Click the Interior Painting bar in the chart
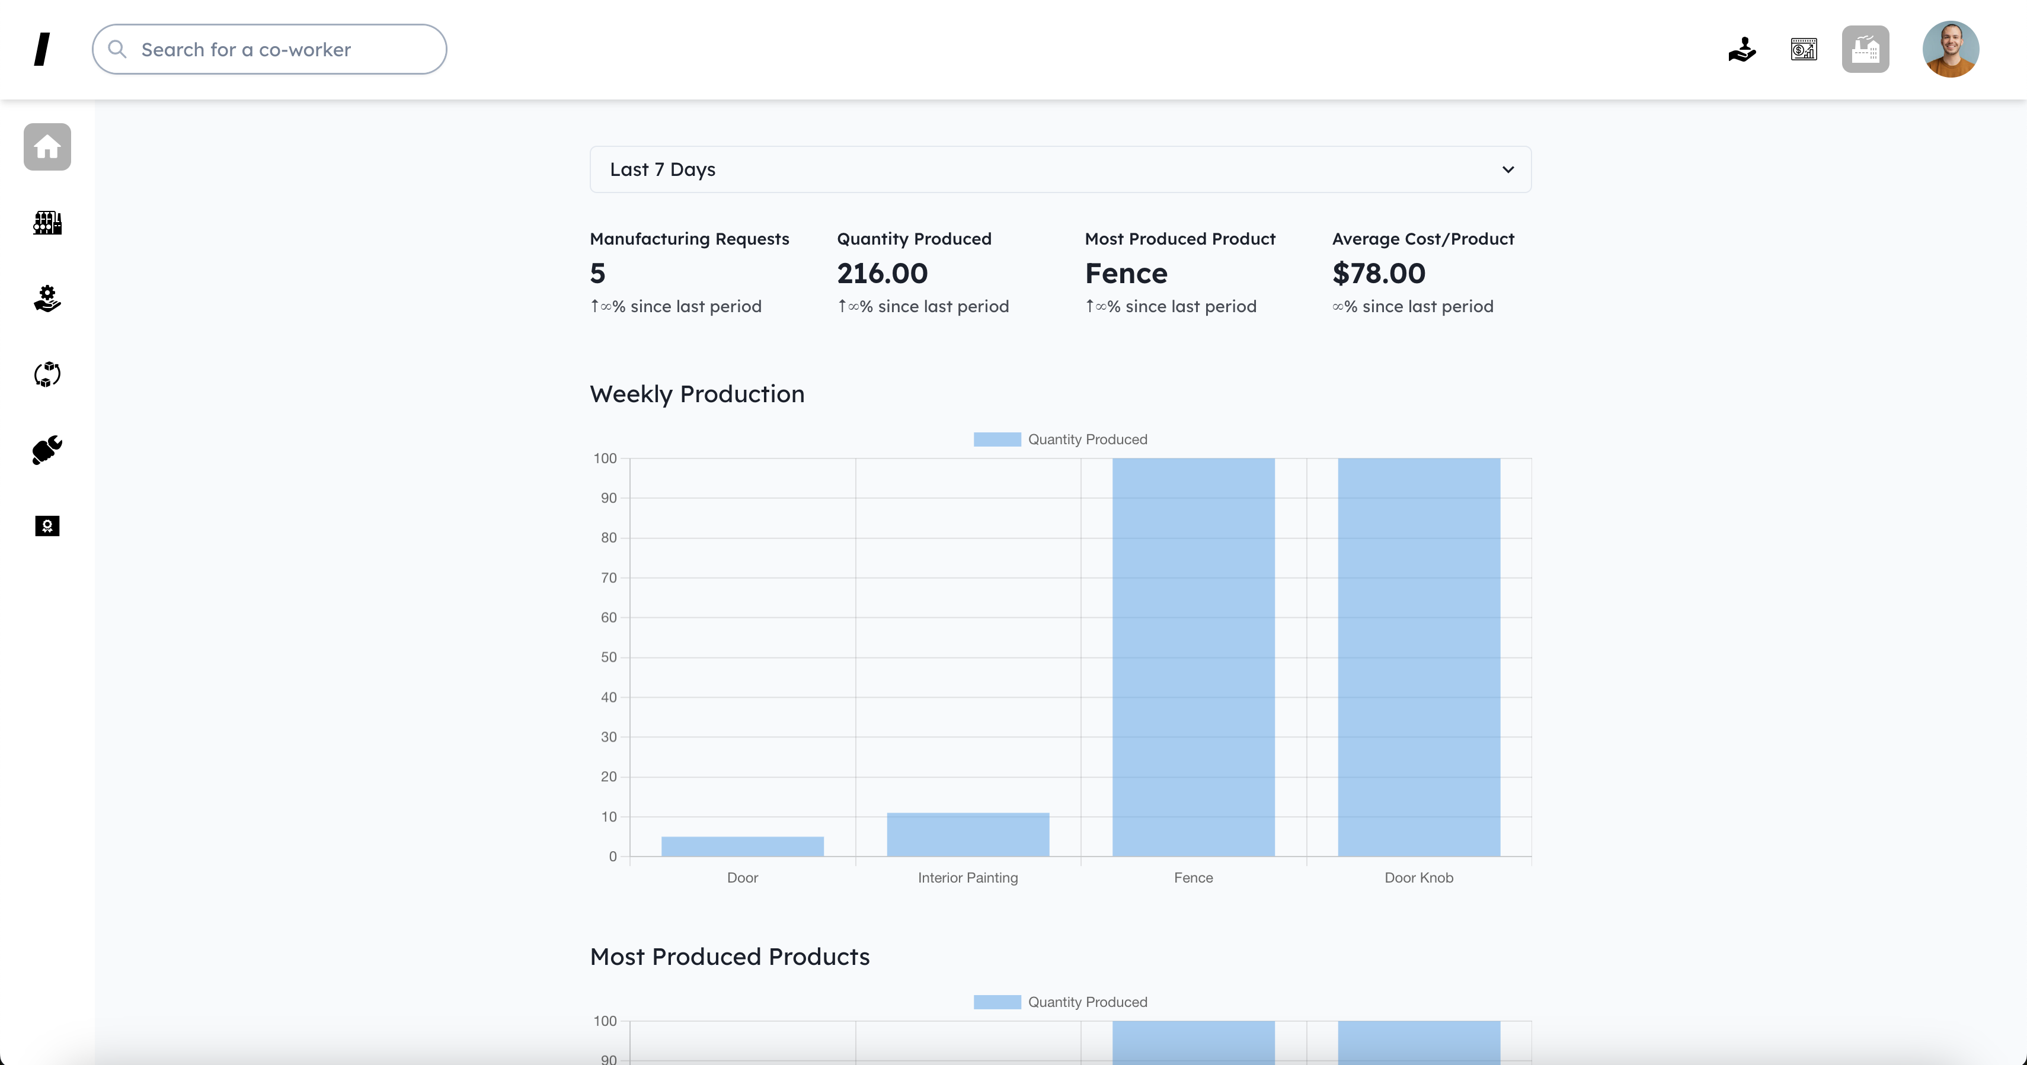The height and width of the screenshot is (1065, 2027). click(x=967, y=835)
